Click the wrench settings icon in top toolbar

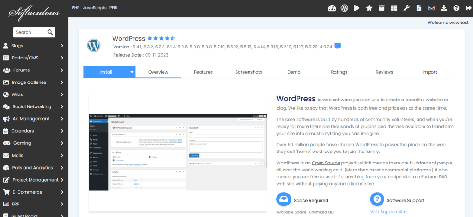click(x=406, y=8)
